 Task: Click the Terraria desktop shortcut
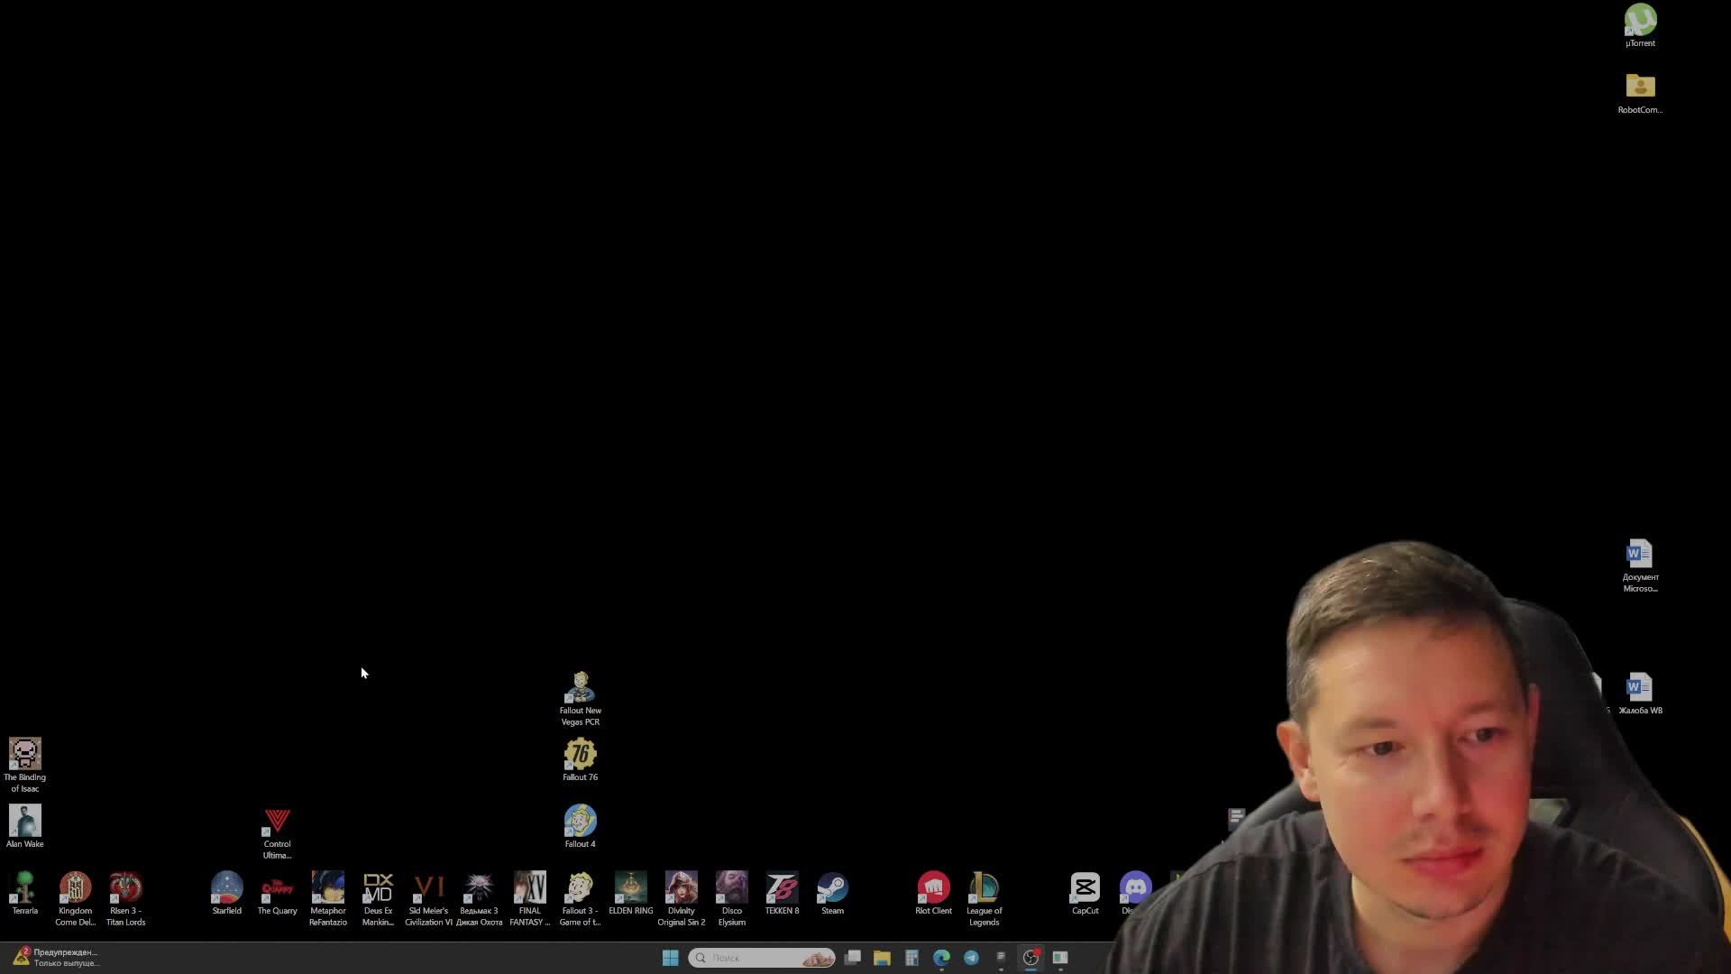click(x=24, y=888)
